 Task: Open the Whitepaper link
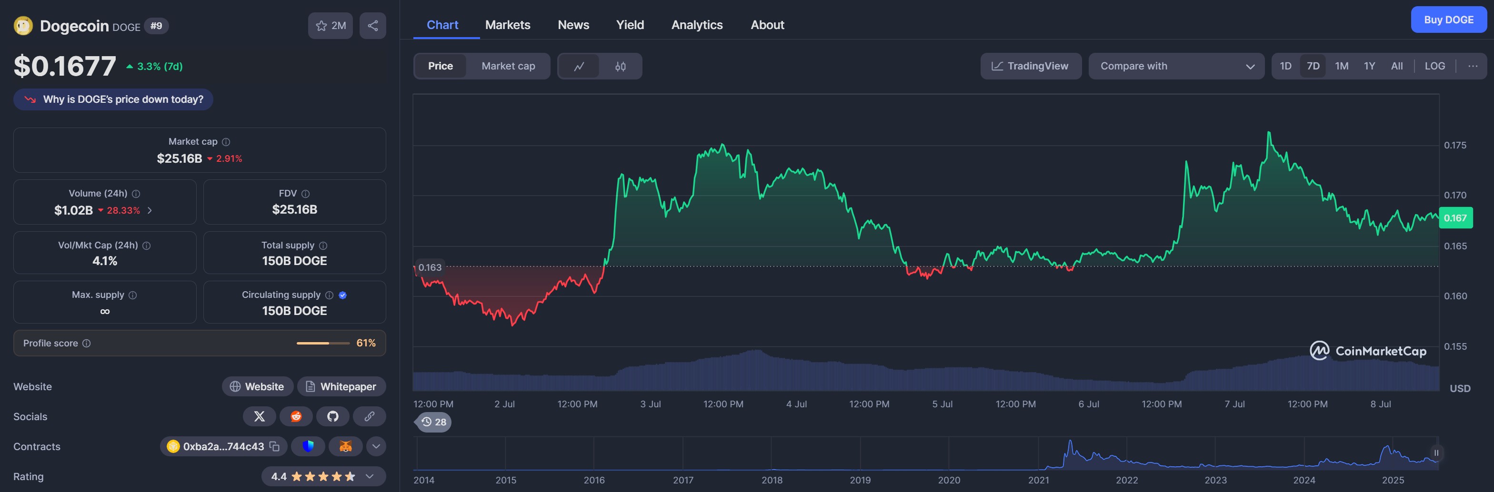tap(341, 386)
